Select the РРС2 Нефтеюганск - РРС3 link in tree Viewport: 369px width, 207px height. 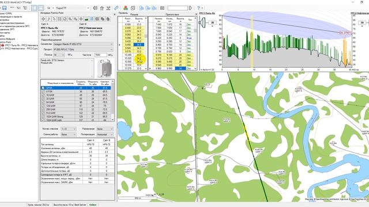[x=21, y=48]
